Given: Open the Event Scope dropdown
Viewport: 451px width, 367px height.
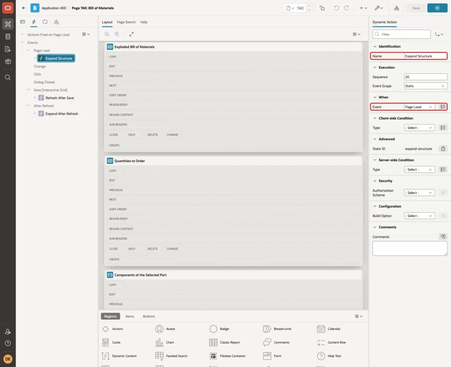Looking at the screenshot, I should point(425,86).
